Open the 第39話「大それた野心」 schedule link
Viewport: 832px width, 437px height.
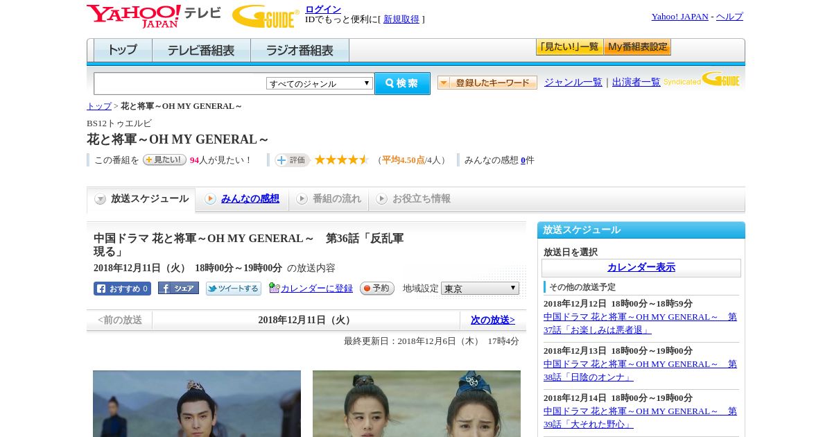click(x=640, y=418)
